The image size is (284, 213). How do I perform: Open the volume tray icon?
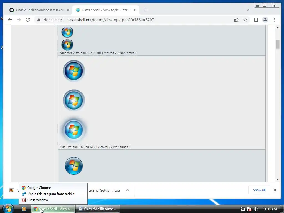256,209
